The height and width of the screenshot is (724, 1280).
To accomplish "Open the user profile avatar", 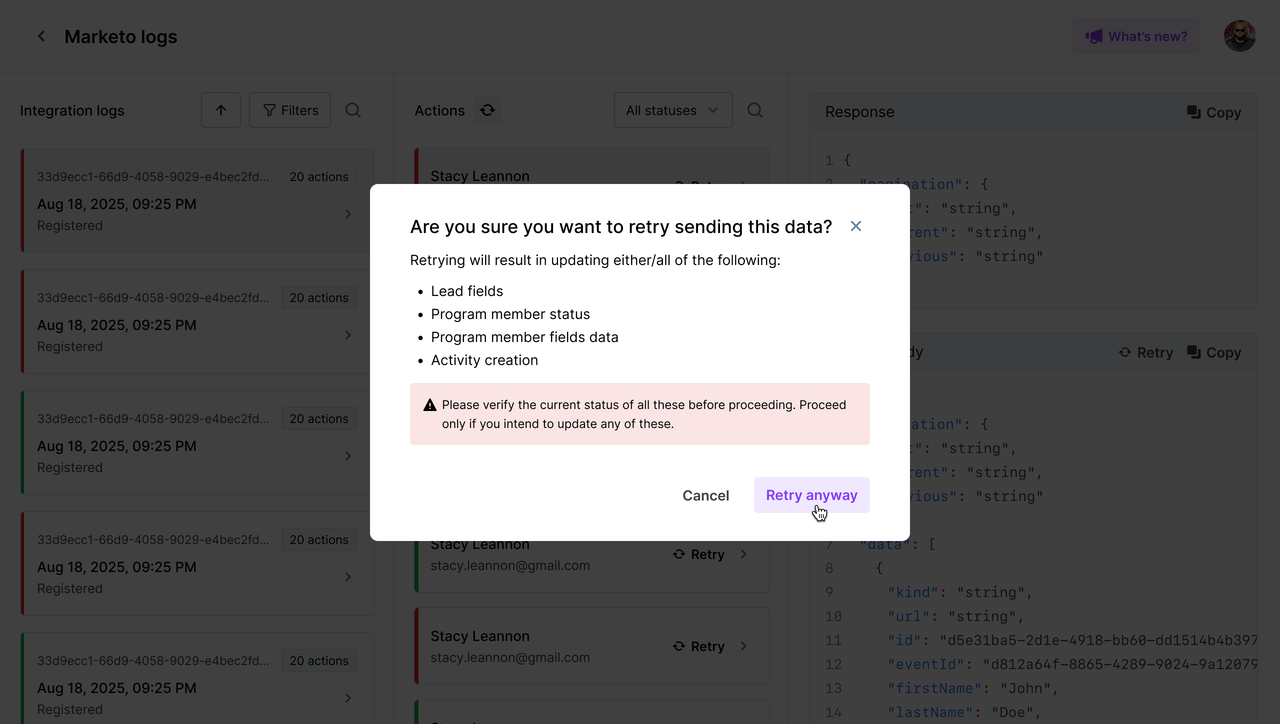I will (x=1239, y=36).
